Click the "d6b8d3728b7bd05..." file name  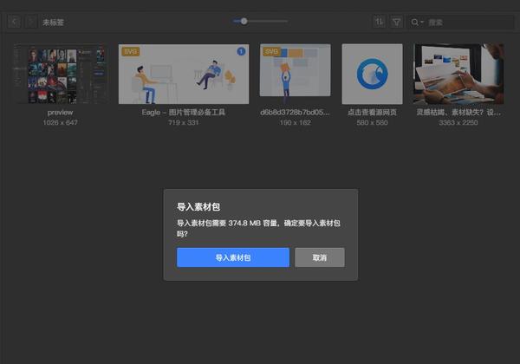point(295,113)
